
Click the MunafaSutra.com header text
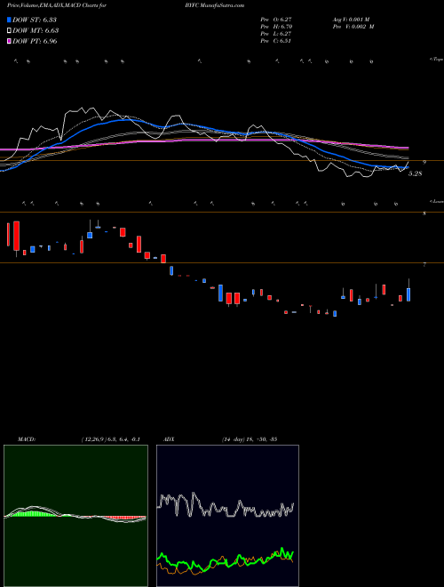coord(222,6)
